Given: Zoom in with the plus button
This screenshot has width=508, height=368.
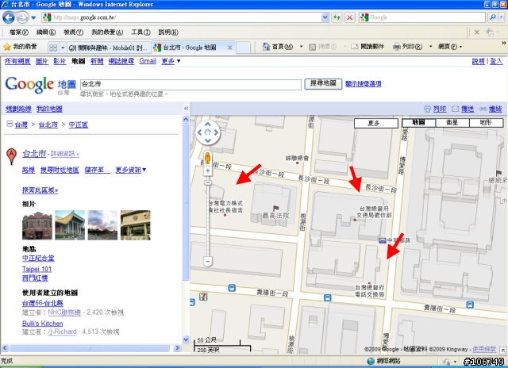Looking at the screenshot, I should click(x=208, y=171).
